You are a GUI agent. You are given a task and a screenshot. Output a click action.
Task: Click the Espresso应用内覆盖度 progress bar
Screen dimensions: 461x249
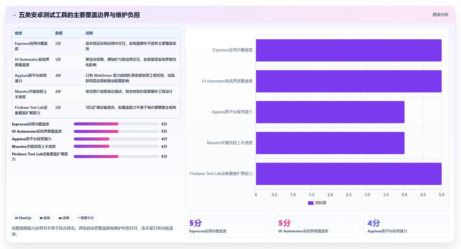(x=116, y=124)
